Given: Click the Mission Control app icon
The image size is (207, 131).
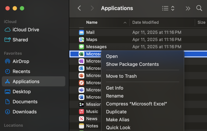Looking at the screenshot, I should point(81,104).
